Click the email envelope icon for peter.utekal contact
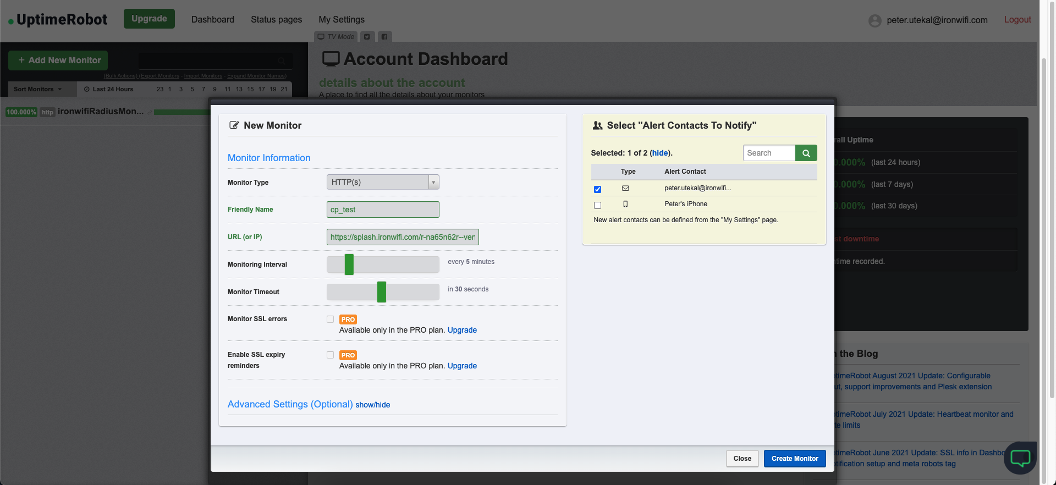 click(x=625, y=188)
